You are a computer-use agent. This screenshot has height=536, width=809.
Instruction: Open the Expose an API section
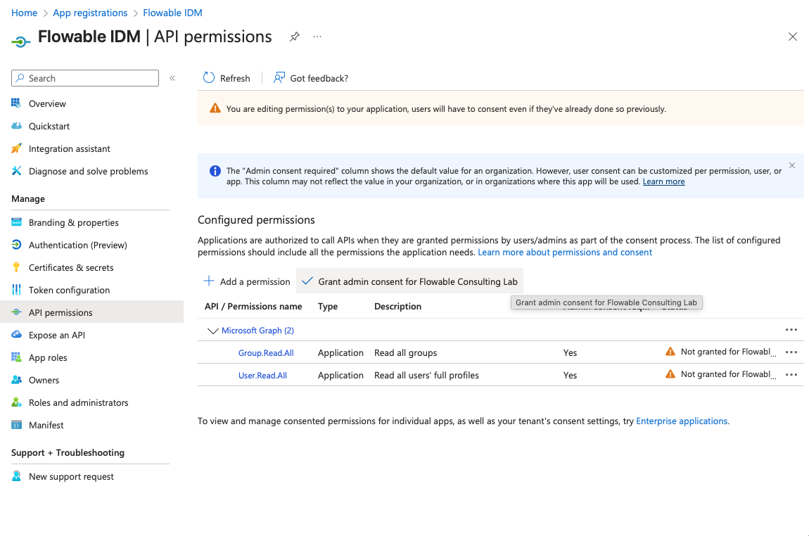[57, 335]
